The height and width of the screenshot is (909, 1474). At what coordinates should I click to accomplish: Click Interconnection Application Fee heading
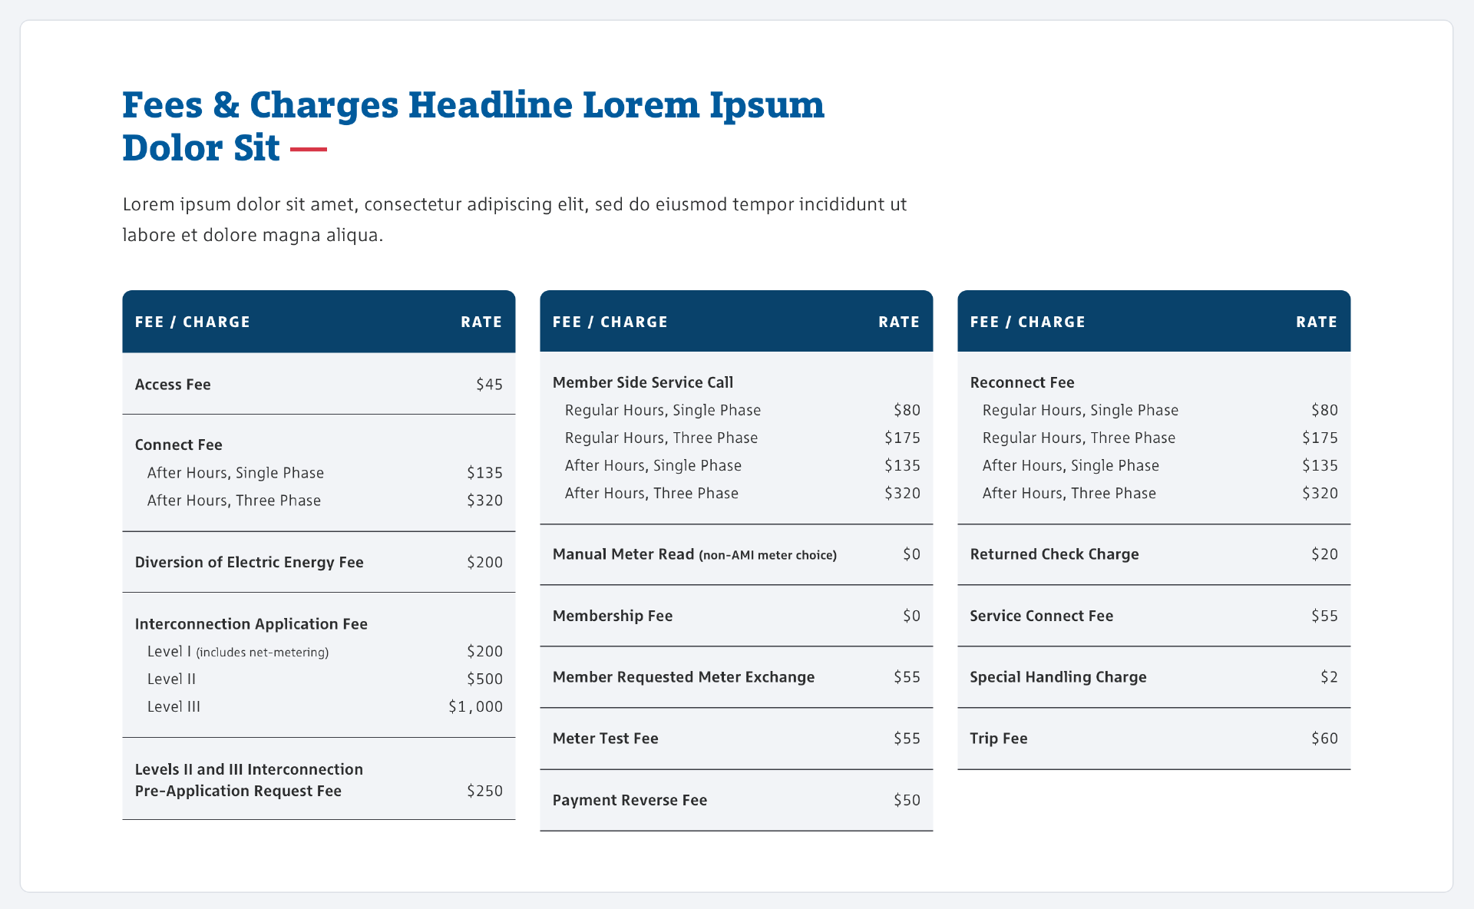coord(251,623)
